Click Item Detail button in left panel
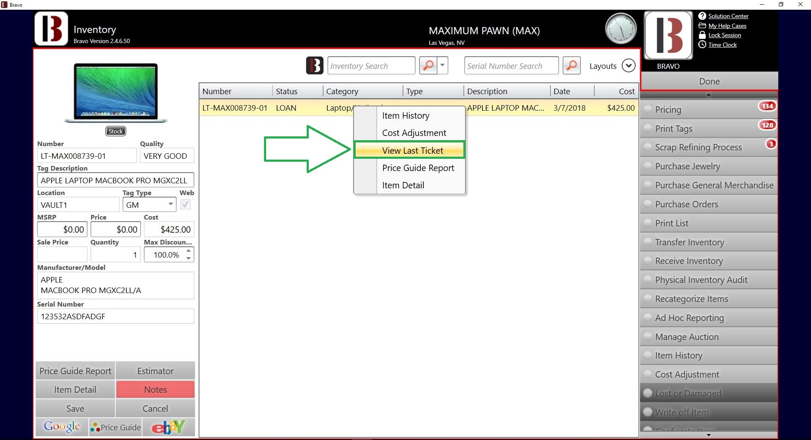This screenshot has width=811, height=440. click(75, 389)
